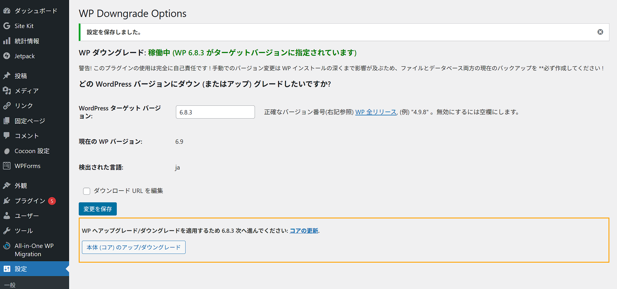Open Media library icon in sidebar
The width and height of the screenshot is (617, 289).
point(7,91)
